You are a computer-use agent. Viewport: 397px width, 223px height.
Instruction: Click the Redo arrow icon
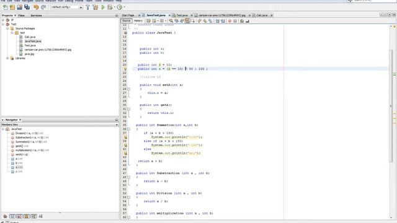pyautogui.click(x=43, y=7)
